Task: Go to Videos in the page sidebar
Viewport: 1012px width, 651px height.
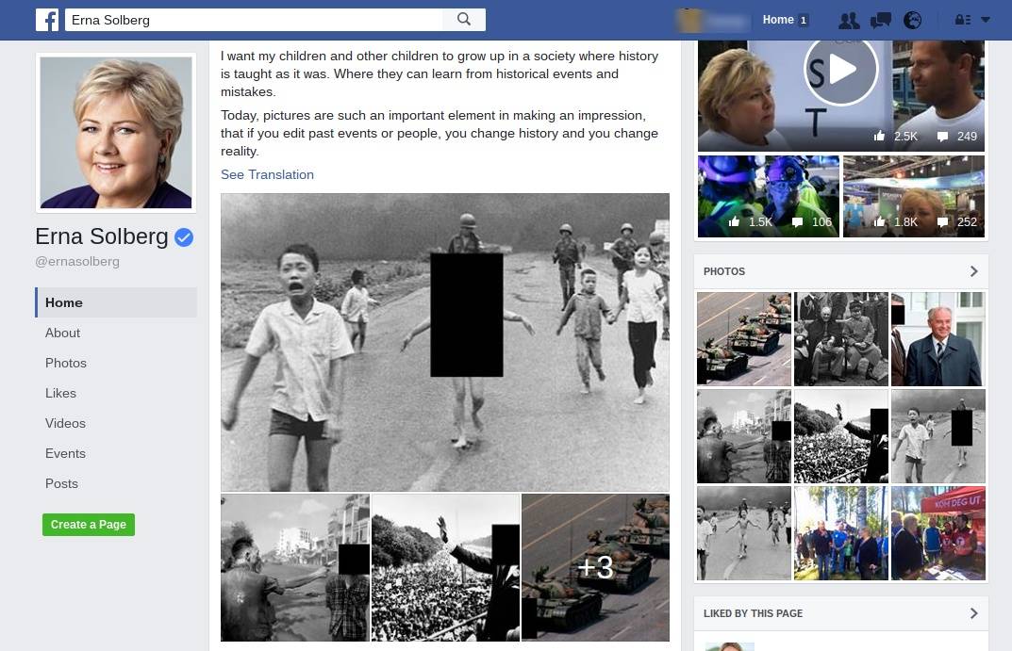Action: (65, 423)
